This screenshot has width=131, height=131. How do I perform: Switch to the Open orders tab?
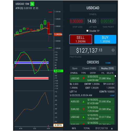click(75, 68)
